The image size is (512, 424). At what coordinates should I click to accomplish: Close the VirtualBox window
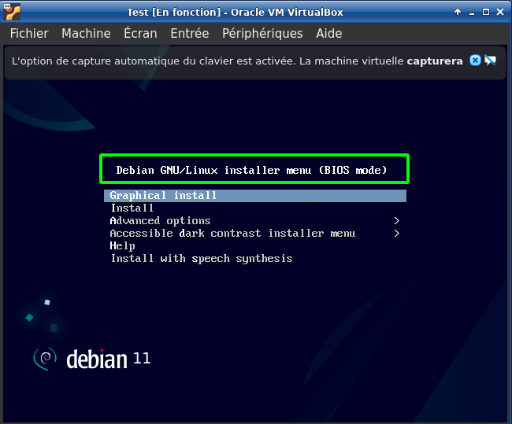(x=500, y=12)
